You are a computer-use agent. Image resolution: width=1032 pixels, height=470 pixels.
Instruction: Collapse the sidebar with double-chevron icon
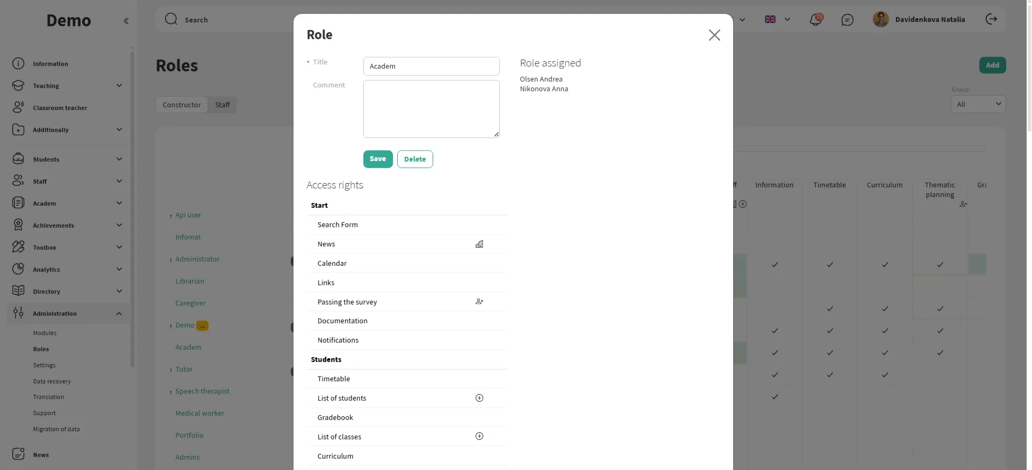coord(126,21)
